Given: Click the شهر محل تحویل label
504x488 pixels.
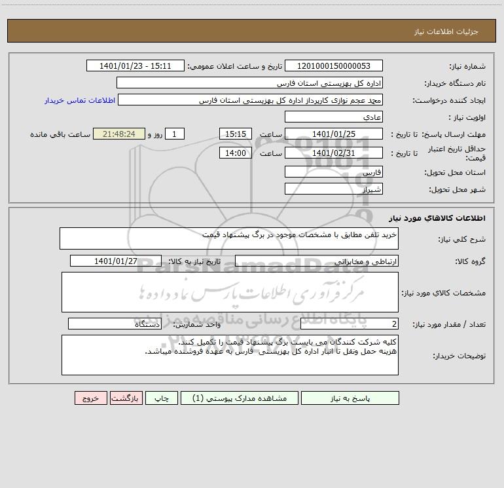Looking at the screenshot, I should pos(457,189).
